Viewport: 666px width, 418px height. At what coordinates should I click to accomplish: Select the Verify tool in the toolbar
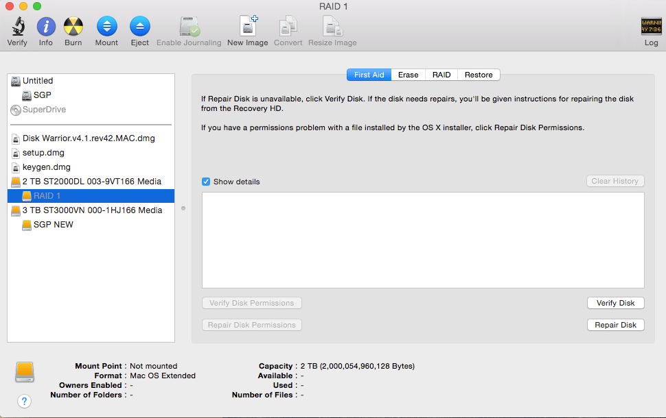[x=17, y=26]
